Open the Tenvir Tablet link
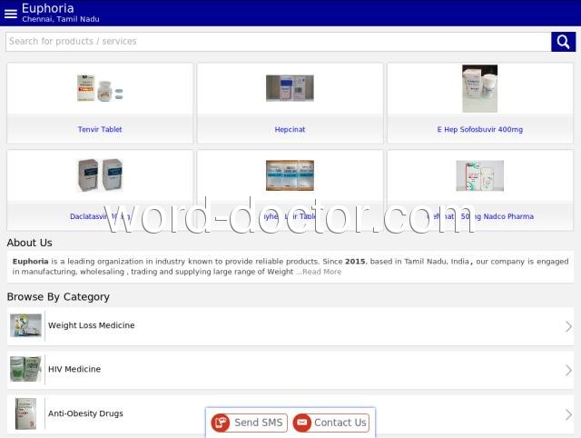 tap(100, 129)
